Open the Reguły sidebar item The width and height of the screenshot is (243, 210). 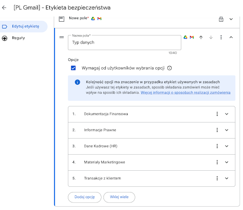19,38
